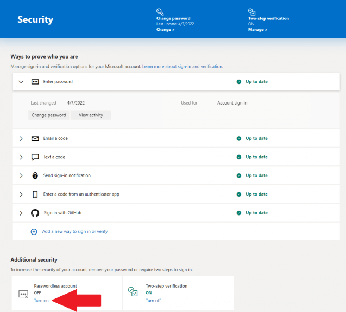Click the speech bubble icon for Text a code
This screenshot has height=312, width=346.
click(35, 157)
